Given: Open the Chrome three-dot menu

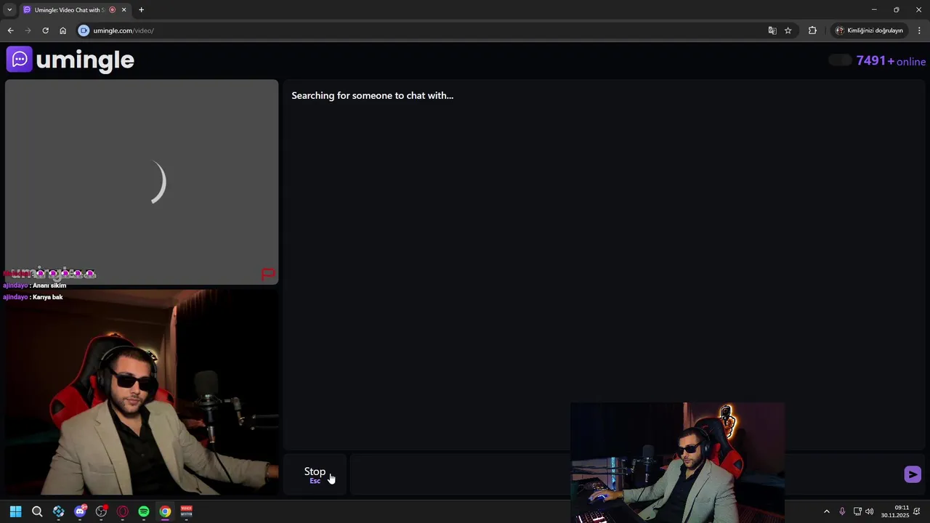Looking at the screenshot, I should [919, 31].
